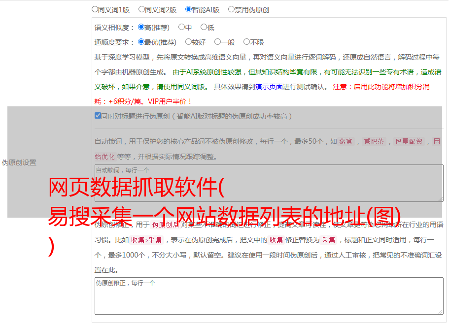The image size is (449, 324).
Task: Set 语义相似度 to 中
Action: pyautogui.click(x=181, y=27)
